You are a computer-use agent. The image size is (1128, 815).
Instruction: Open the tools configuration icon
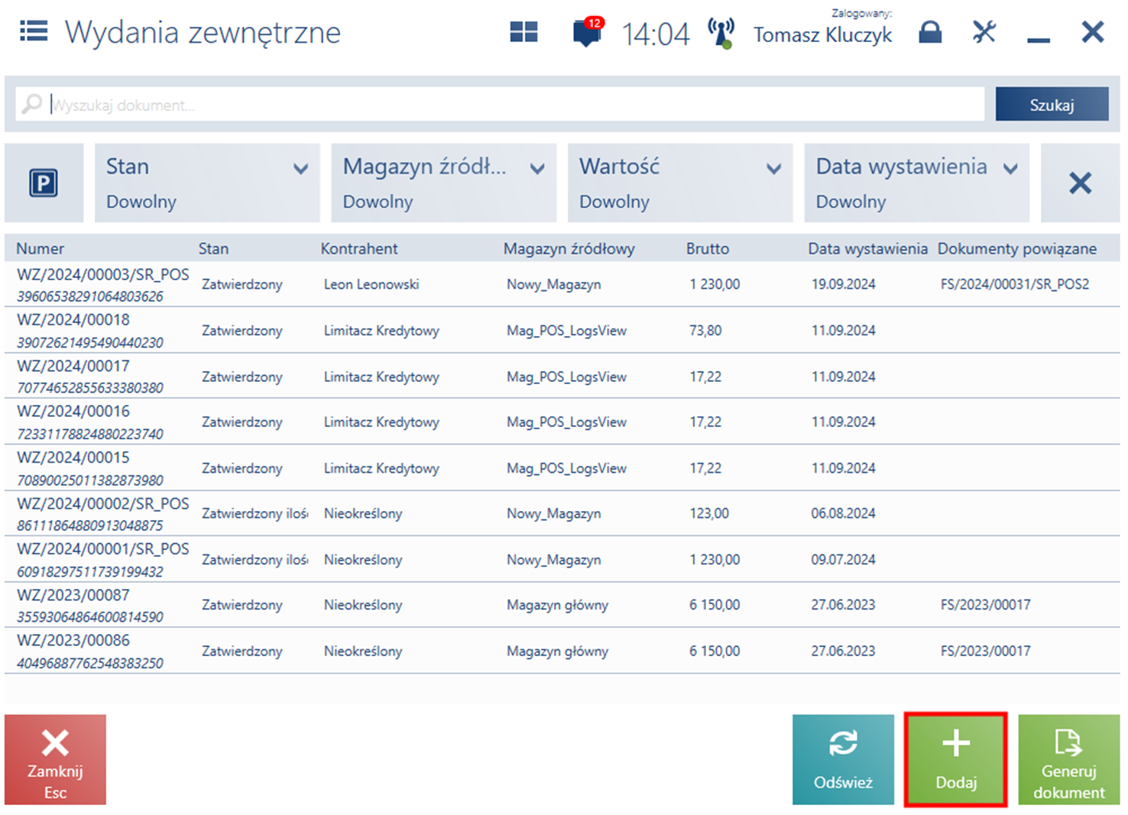(x=984, y=31)
